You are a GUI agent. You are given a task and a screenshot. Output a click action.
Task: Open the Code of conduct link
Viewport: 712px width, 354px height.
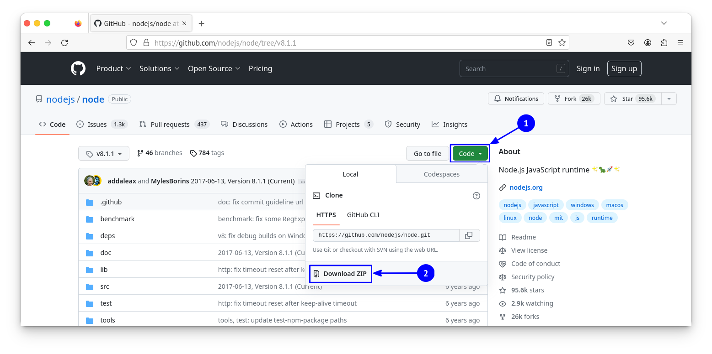pos(535,264)
